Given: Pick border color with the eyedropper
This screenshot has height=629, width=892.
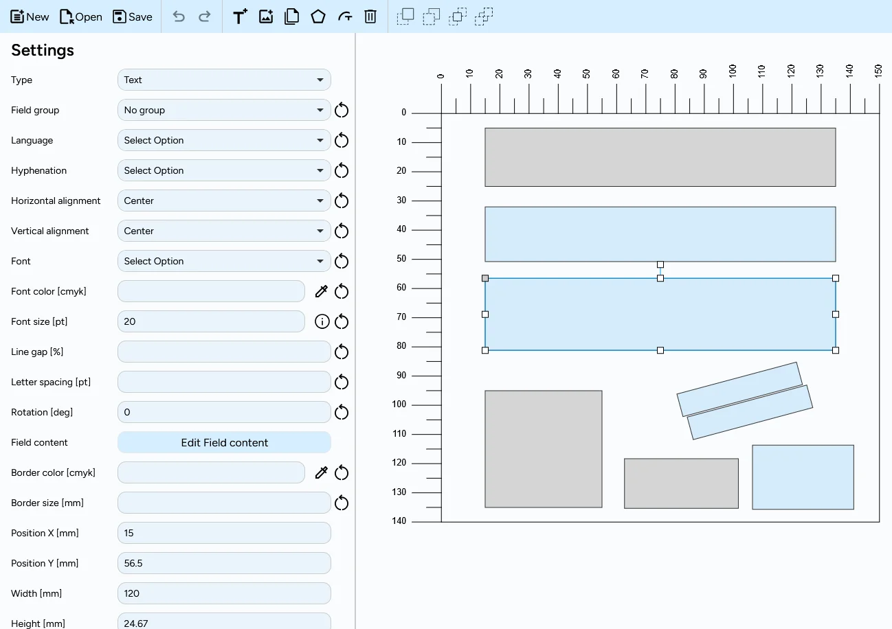Looking at the screenshot, I should [321, 473].
